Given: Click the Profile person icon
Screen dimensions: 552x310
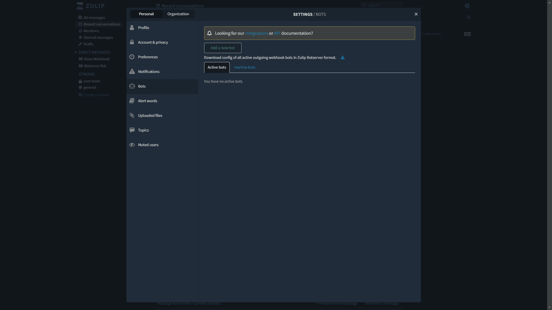Looking at the screenshot, I should tap(132, 28).
